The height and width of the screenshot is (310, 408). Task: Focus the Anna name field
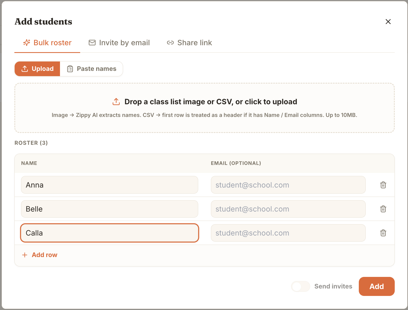pyautogui.click(x=109, y=185)
